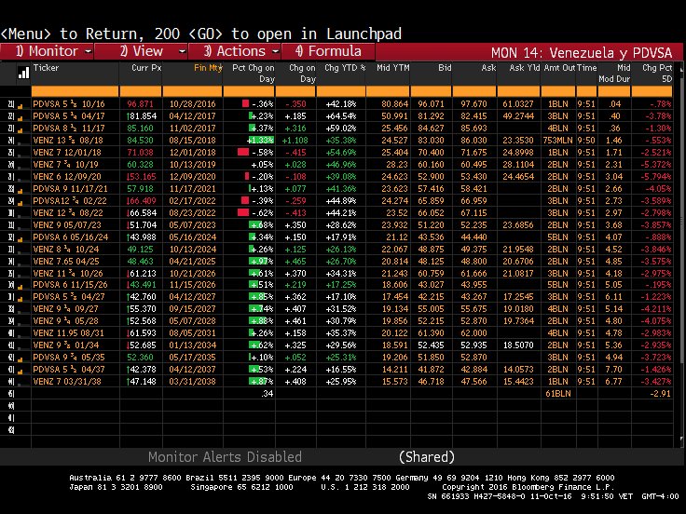This screenshot has height=514, width=686.
Task: Click current price 96.871
Action: tap(141, 104)
